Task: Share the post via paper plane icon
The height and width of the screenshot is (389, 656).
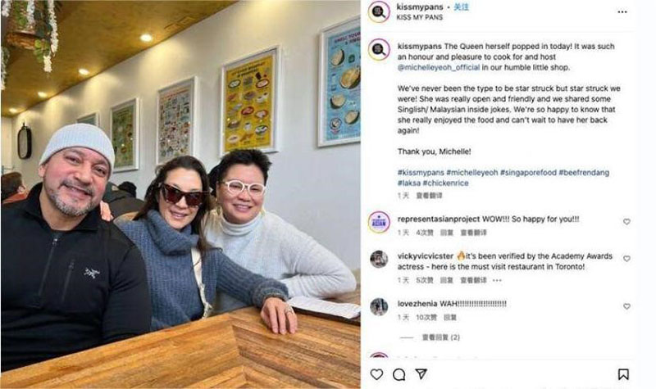Action: coord(421,373)
